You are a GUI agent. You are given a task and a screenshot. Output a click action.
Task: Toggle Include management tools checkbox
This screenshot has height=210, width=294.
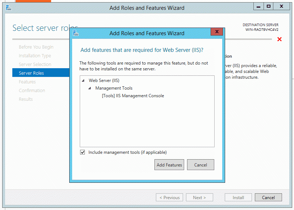[83, 152]
